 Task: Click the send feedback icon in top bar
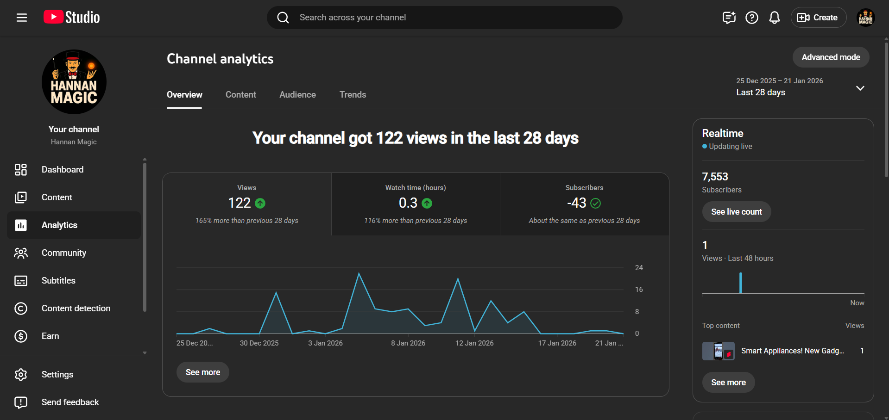coord(729,18)
